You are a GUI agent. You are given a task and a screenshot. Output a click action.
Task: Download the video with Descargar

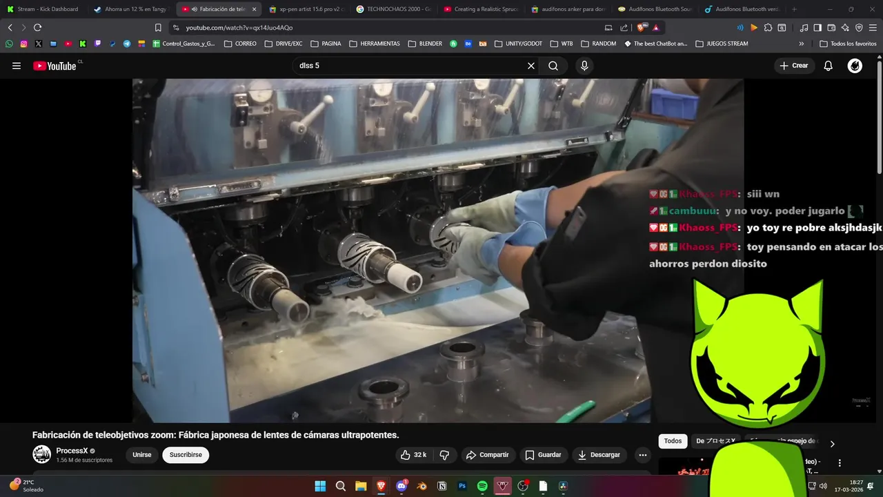[599, 455]
